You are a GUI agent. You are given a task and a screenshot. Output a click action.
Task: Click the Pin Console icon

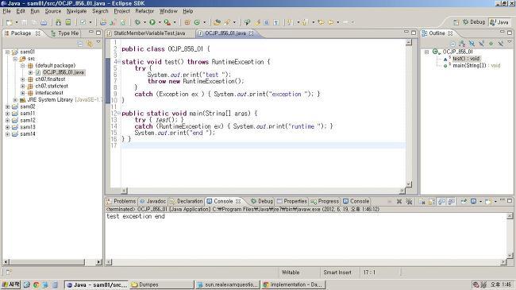[x=464, y=201]
